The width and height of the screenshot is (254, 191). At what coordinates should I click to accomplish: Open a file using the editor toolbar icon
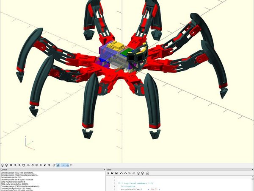point(112,173)
